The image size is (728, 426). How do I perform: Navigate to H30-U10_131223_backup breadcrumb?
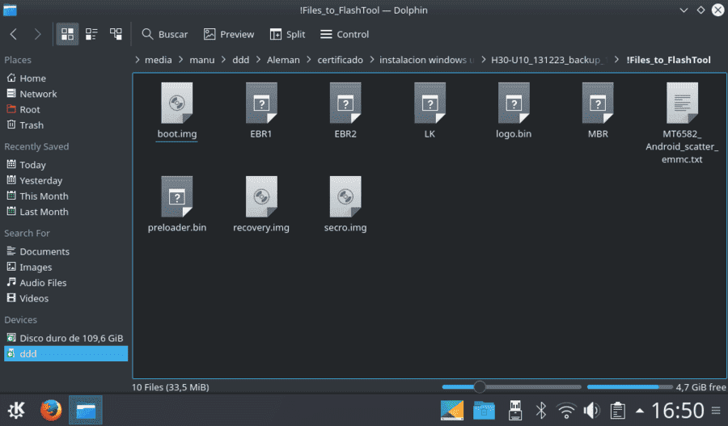tap(549, 60)
